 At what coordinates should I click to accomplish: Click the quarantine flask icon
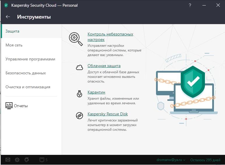(x=79, y=94)
